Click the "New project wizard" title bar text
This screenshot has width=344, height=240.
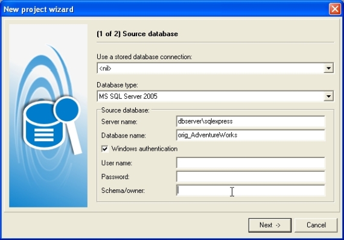[39, 10]
